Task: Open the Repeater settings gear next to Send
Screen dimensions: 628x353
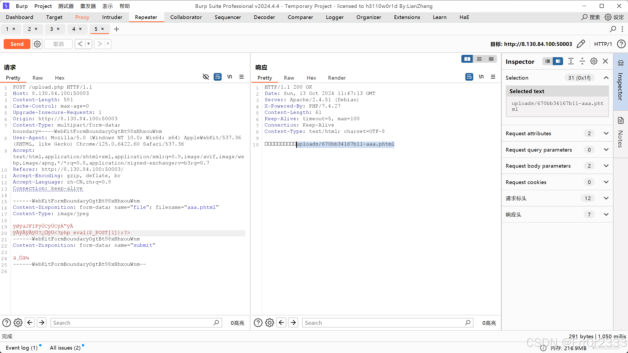Action: point(37,44)
